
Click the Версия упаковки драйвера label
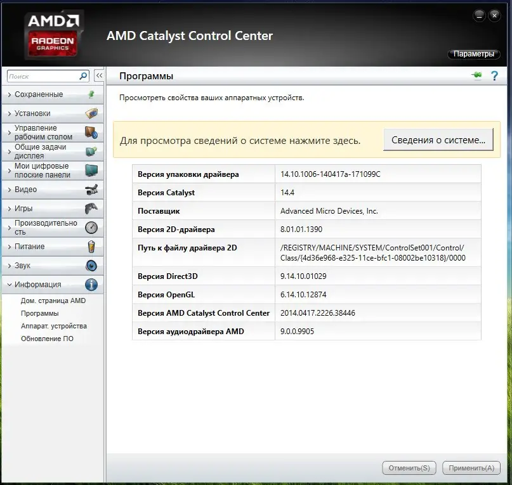click(188, 174)
